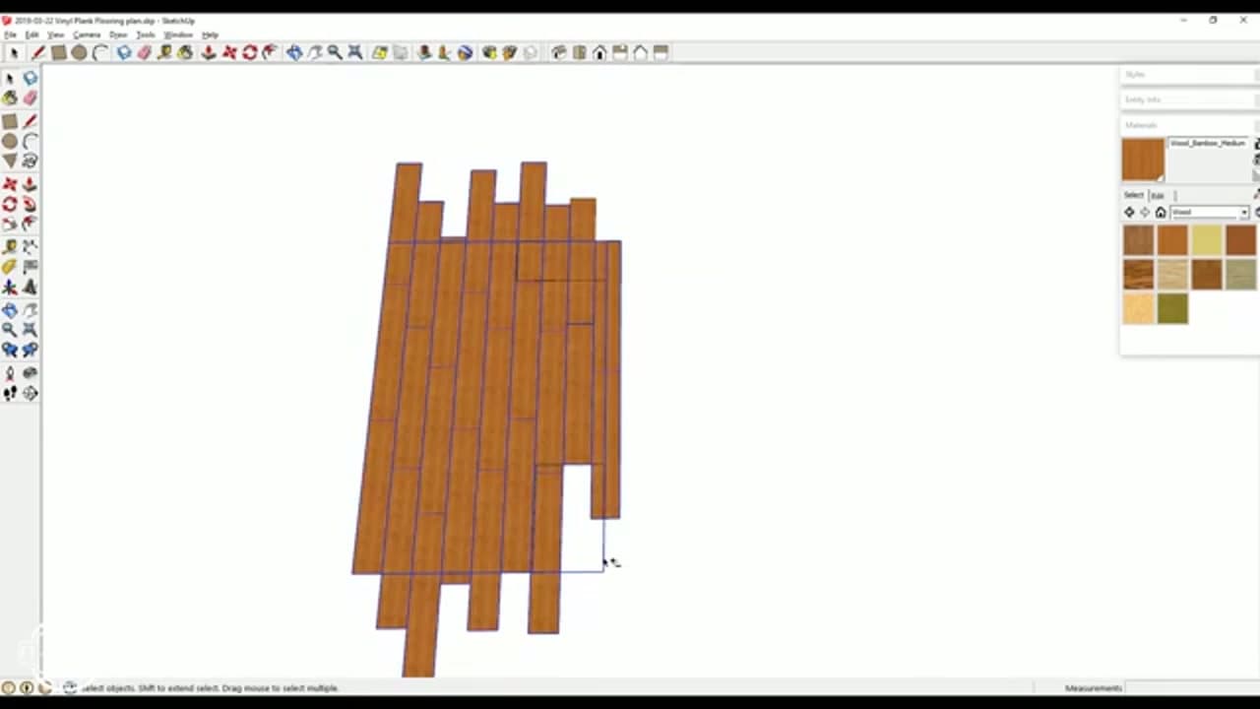Choose the Rectangle tool in the horizontal toolbar
The width and height of the screenshot is (1260, 709).
(x=59, y=53)
